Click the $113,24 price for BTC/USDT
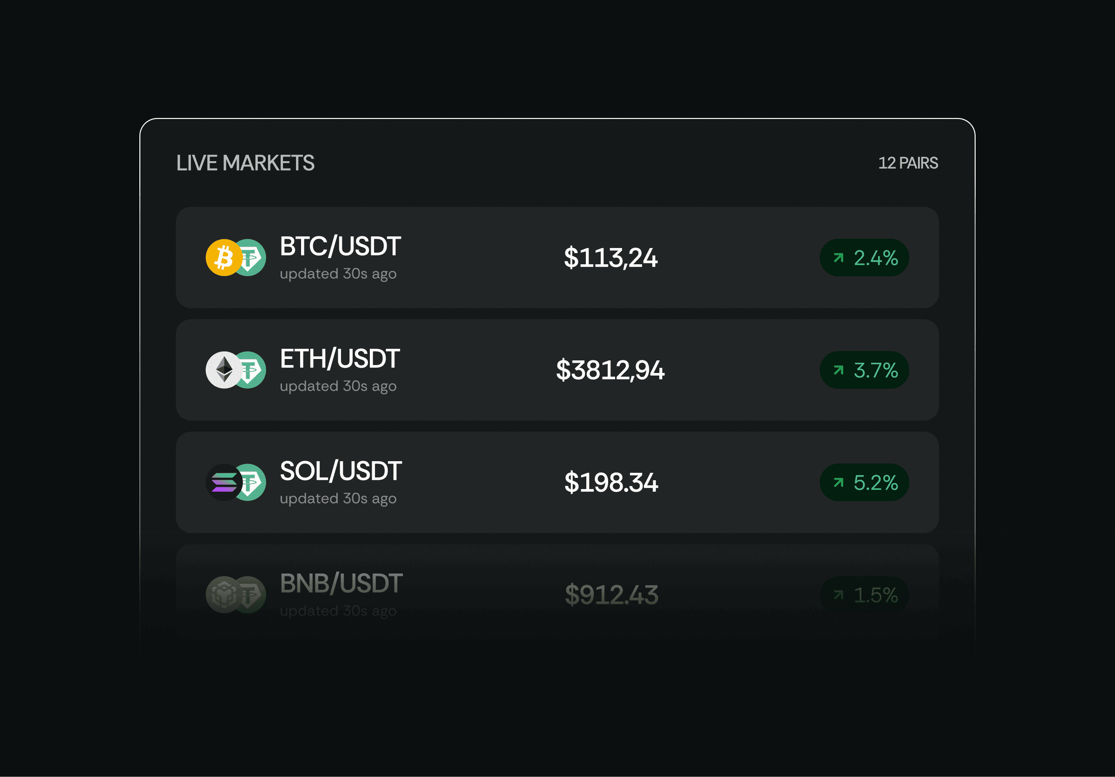This screenshot has width=1115, height=777. (610, 258)
